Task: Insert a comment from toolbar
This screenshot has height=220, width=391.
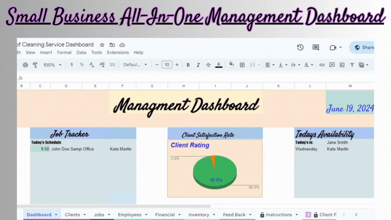Action: point(332,65)
